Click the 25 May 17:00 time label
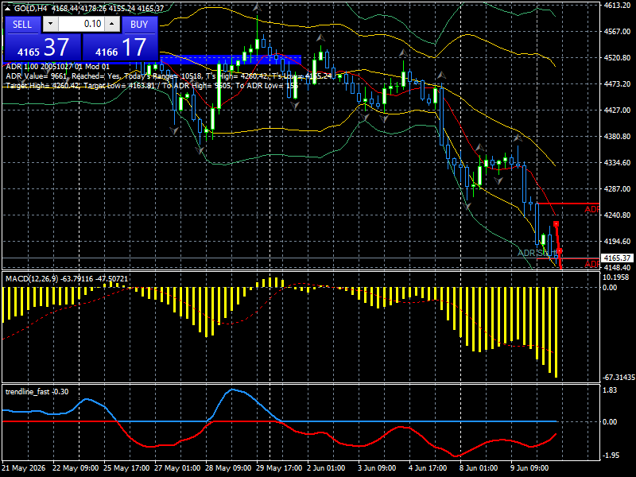This screenshot has width=636, height=477. 126,467
